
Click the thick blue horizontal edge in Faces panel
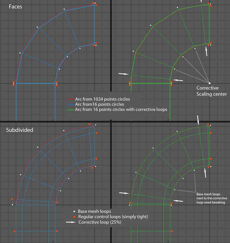(x=36, y=83)
